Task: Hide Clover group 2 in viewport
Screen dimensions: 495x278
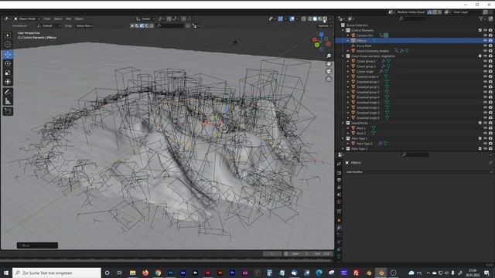Action: (485, 66)
